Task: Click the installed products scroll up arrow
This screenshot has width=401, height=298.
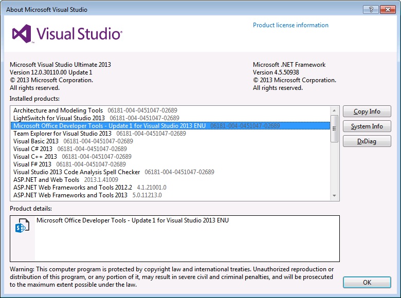Action: point(334,110)
